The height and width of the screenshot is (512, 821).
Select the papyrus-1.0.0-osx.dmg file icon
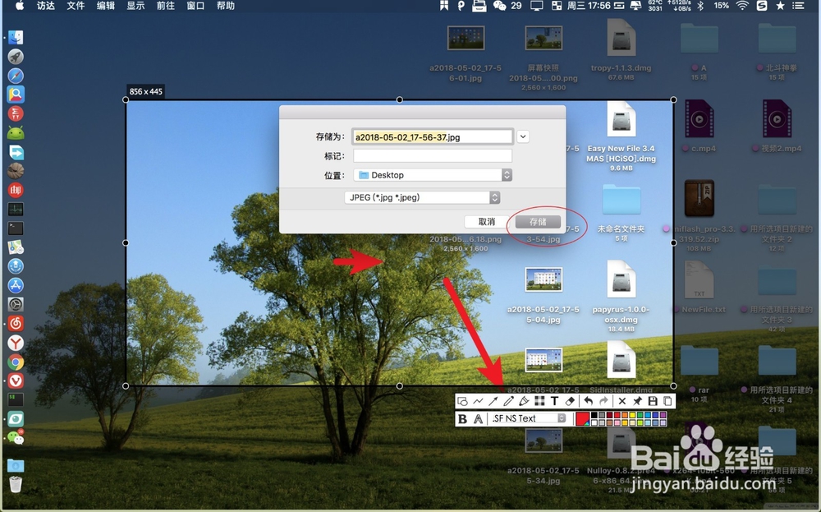tap(621, 279)
